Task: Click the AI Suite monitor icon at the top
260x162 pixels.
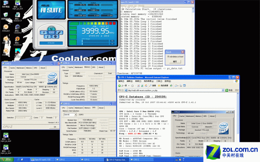Action: pos(51,29)
